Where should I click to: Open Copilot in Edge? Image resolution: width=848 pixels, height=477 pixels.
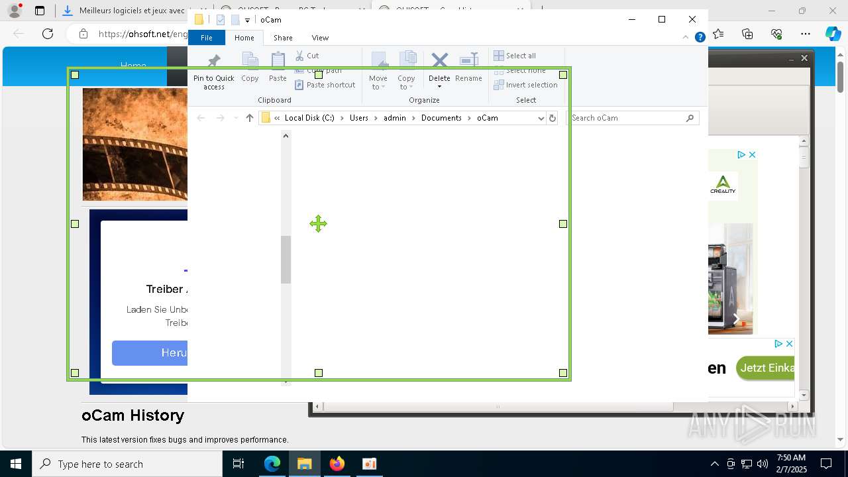833,34
